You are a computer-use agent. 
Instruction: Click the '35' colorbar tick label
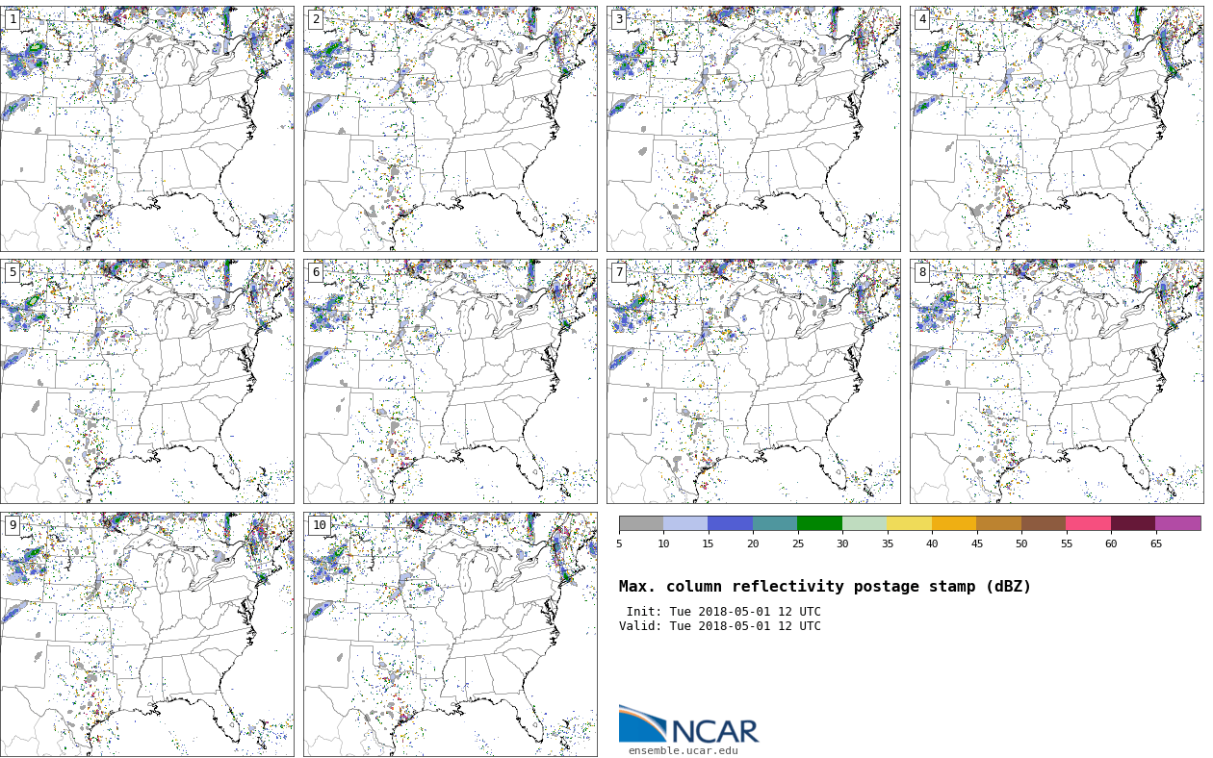coord(888,544)
